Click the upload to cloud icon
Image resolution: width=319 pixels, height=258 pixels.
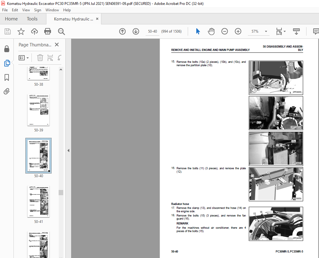click(x=34, y=31)
